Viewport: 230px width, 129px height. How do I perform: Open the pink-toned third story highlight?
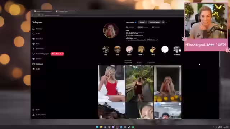coord(129,49)
